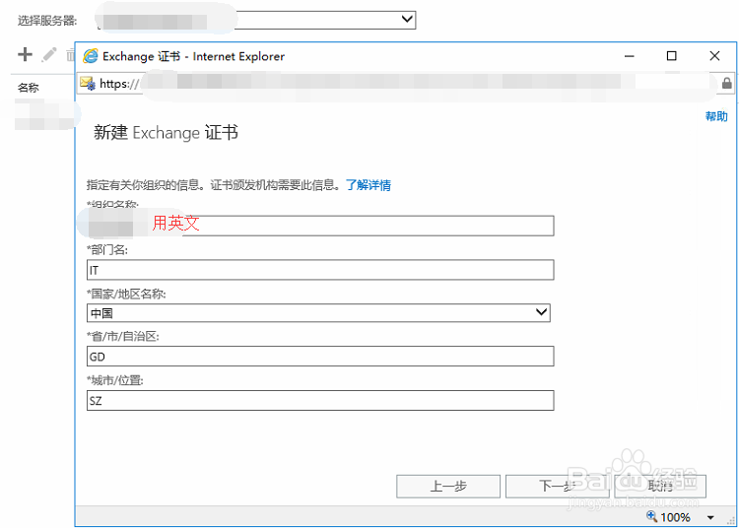This screenshot has width=739, height=528.
Task: Focus the province field containing GD
Action: (x=320, y=356)
